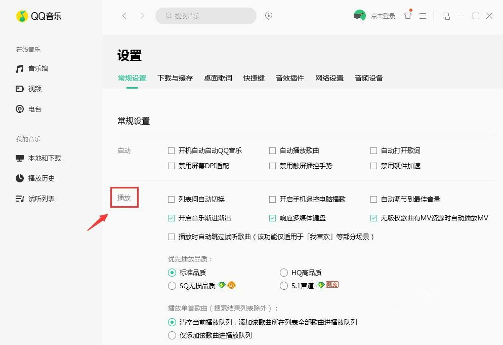Viewport: 503px width, 345px height.
Task: Click the back navigation arrow
Action: pos(124,16)
